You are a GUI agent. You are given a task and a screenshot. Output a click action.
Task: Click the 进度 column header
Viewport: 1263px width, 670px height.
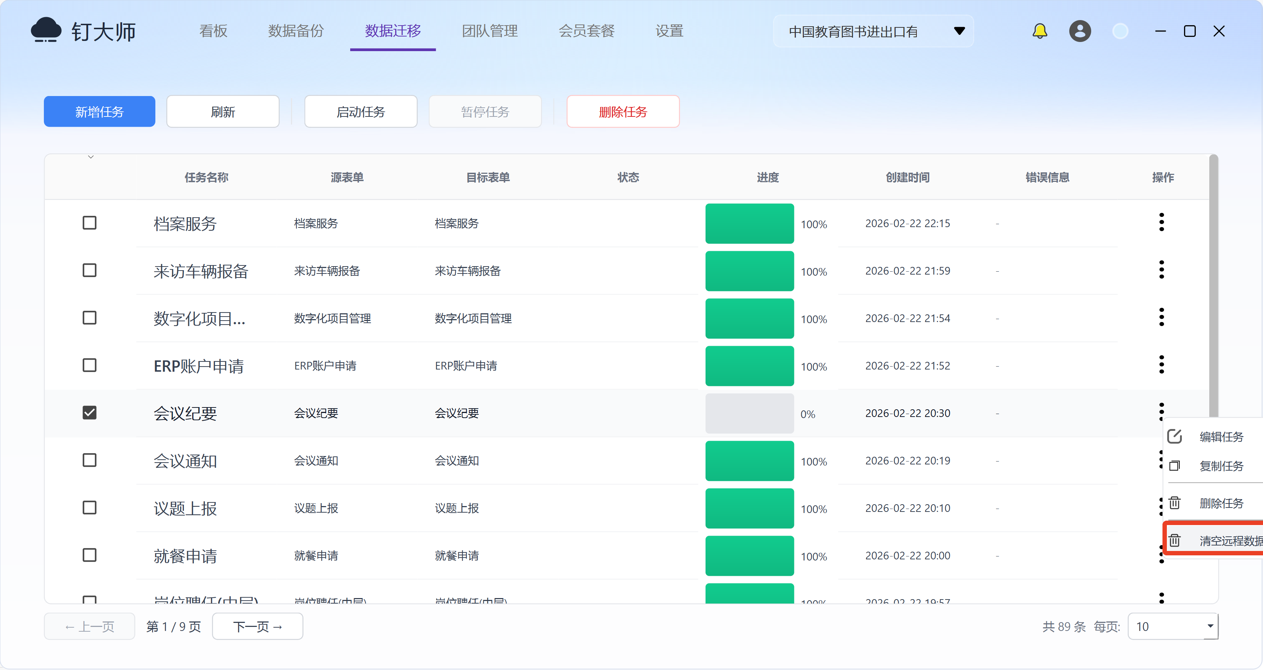click(768, 177)
